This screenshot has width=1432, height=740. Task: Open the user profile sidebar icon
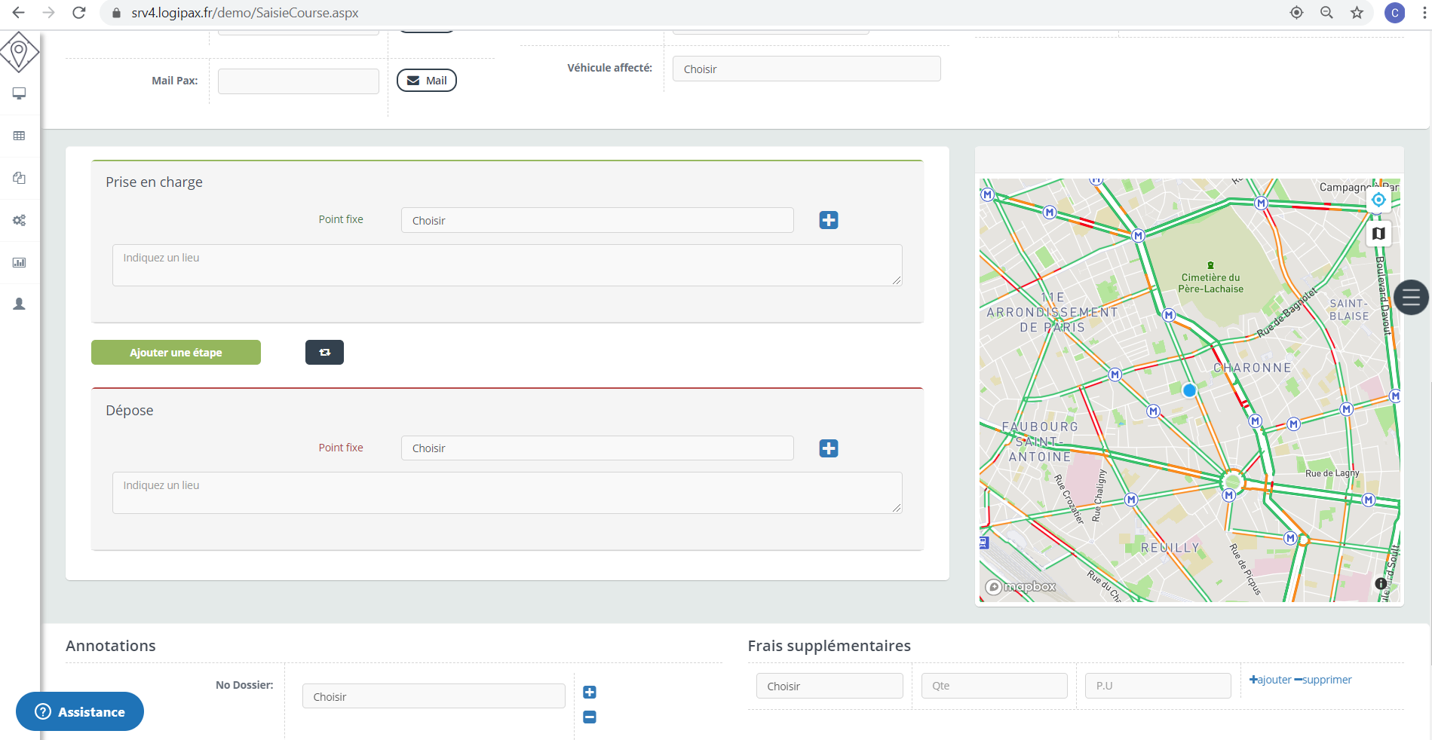[20, 304]
